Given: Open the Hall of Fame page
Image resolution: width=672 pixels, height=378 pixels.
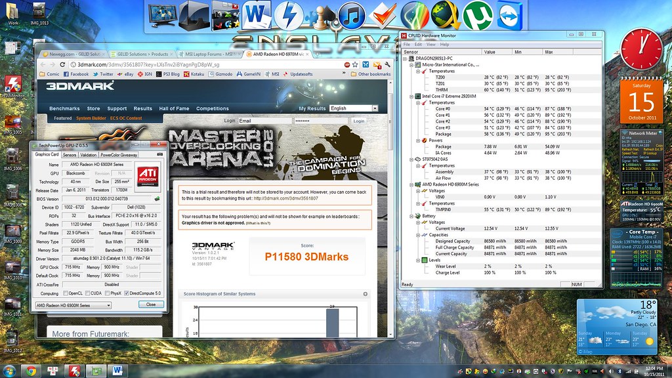Looking at the screenshot, I should 174,108.
